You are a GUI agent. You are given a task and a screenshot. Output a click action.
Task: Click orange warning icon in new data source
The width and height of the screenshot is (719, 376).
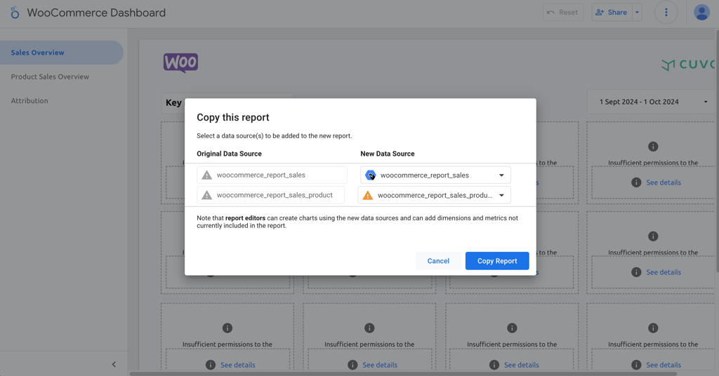click(x=368, y=195)
